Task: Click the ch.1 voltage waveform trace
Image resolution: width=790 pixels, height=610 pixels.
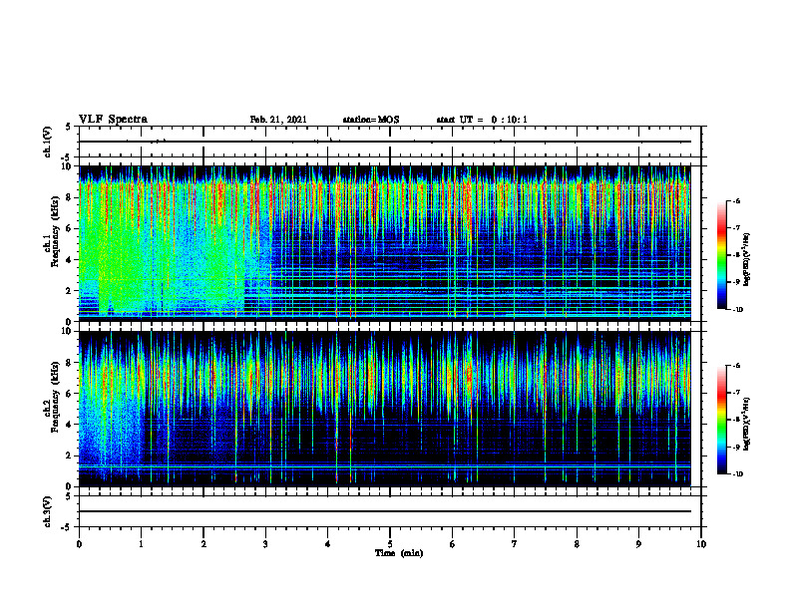Action: (385, 142)
